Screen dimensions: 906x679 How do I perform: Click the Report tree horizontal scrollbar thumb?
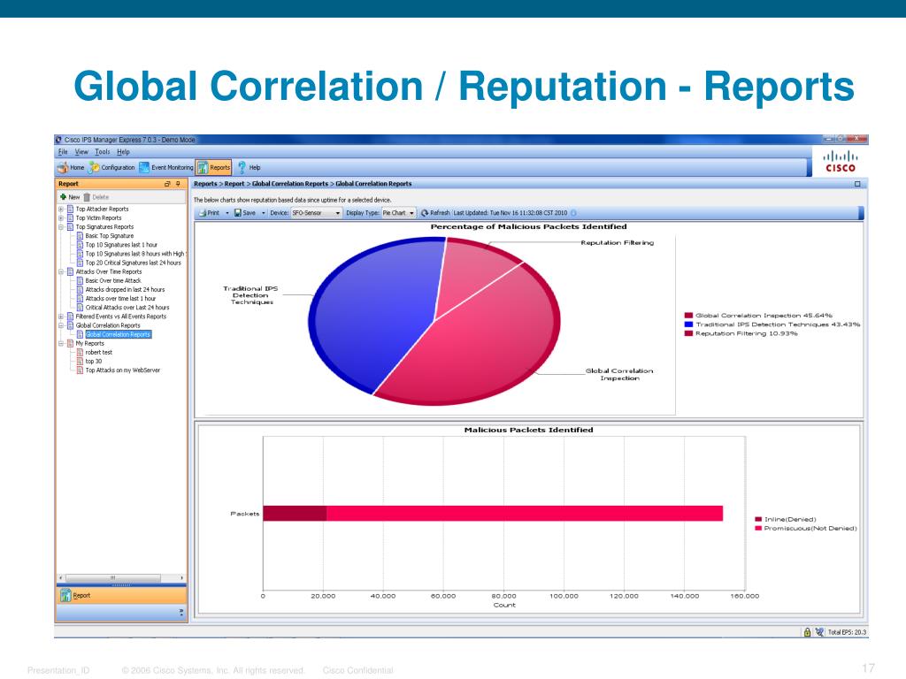coord(113,577)
